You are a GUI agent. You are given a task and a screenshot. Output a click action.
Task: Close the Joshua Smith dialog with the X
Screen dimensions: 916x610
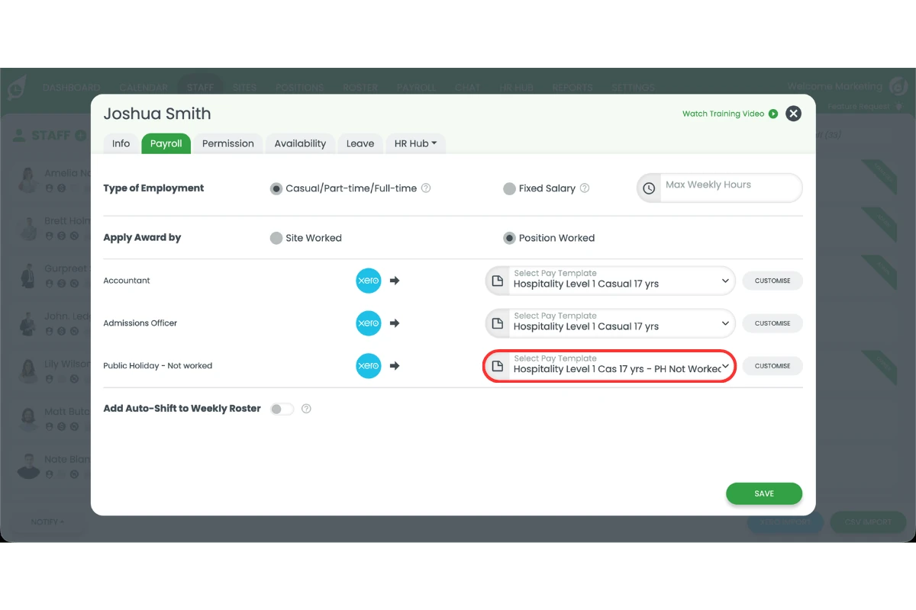click(794, 114)
